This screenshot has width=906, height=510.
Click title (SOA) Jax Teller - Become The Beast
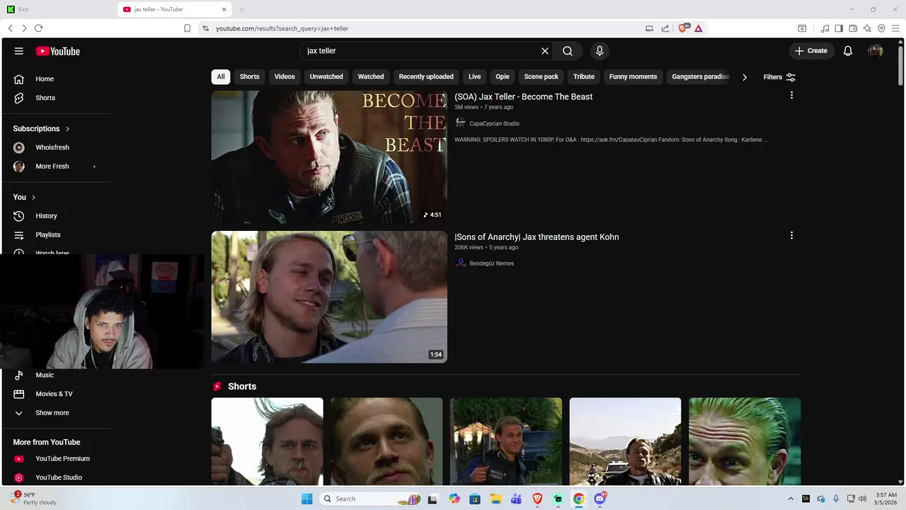coord(524,97)
